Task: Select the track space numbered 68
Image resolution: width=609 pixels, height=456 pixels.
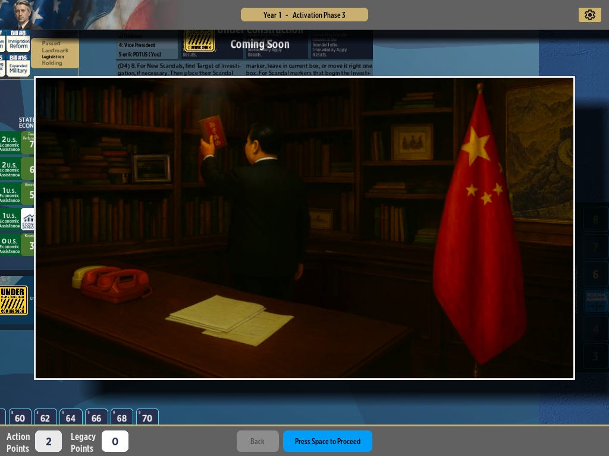Action: pos(121,417)
